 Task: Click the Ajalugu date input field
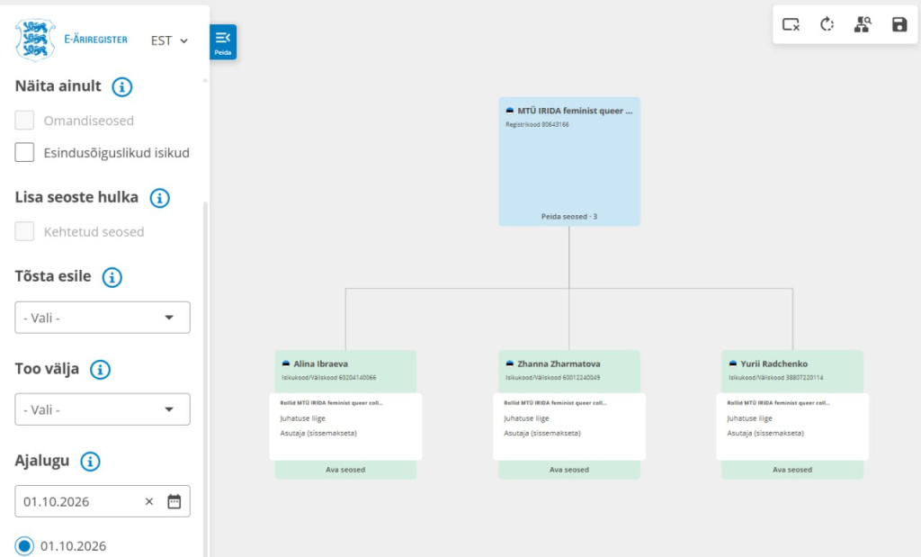[x=103, y=501]
